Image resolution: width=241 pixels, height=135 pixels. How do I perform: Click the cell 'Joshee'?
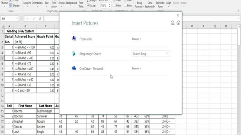[x=46, y=127]
